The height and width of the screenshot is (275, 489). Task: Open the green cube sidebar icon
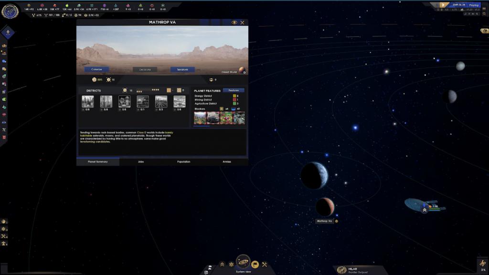(4, 99)
